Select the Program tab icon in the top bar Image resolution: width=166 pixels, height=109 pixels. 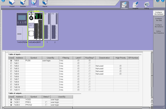34,3
